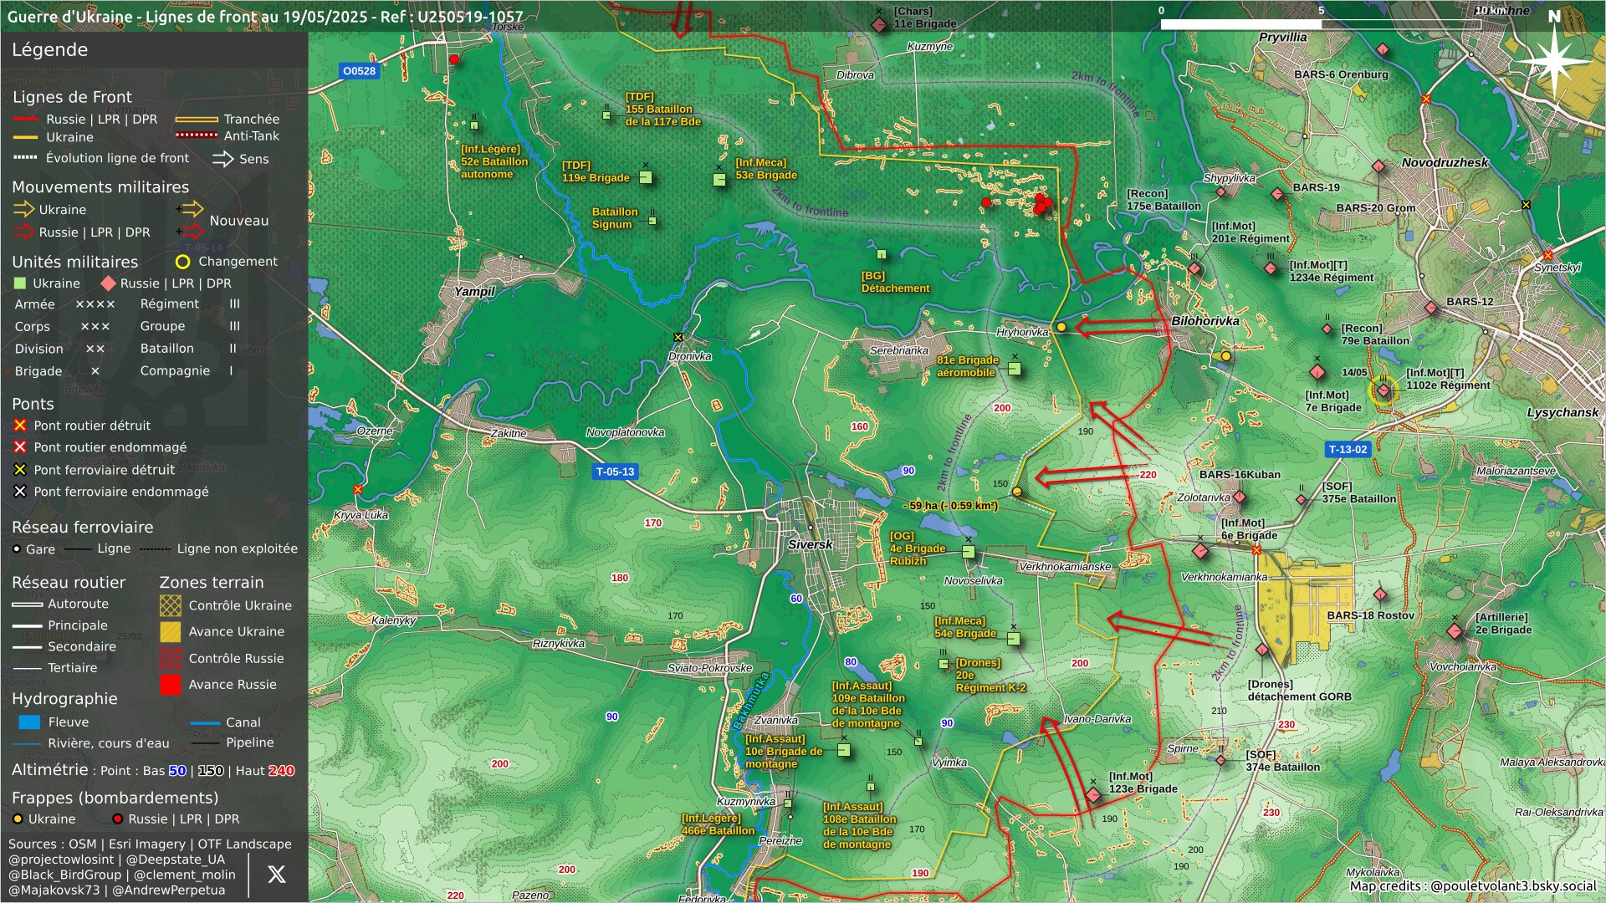Click the Yampil town label

(x=474, y=292)
